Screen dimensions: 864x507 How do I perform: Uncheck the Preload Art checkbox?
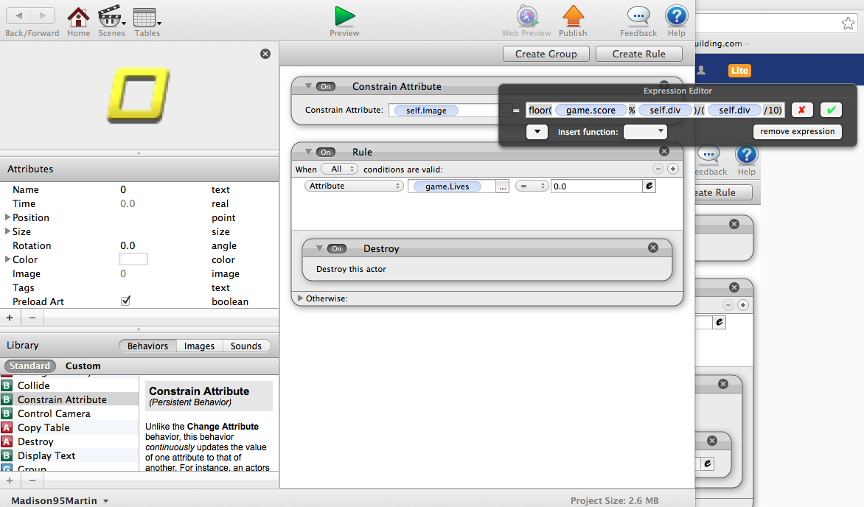click(x=125, y=301)
